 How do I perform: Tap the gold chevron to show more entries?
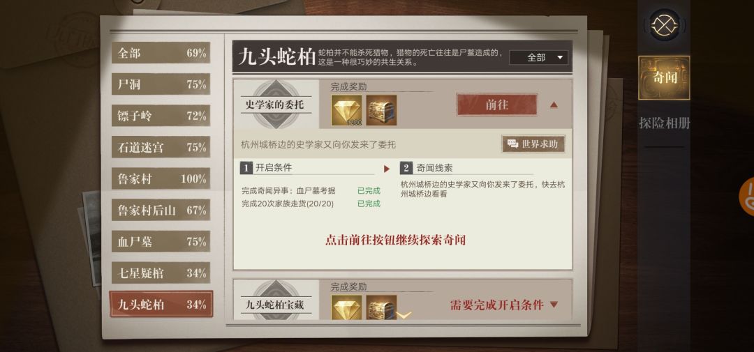pyautogui.click(x=404, y=315)
